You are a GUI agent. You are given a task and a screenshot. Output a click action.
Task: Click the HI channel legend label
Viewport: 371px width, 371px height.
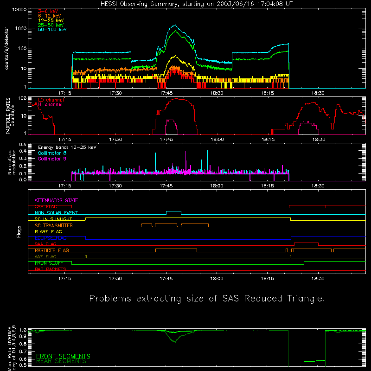point(51,105)
